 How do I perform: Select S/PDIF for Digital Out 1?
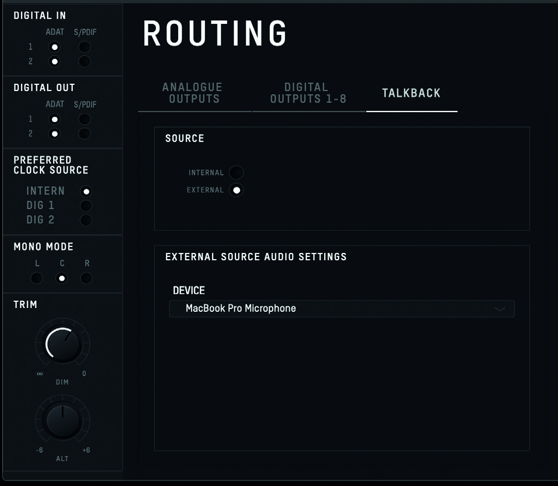(x=84, y=119)
